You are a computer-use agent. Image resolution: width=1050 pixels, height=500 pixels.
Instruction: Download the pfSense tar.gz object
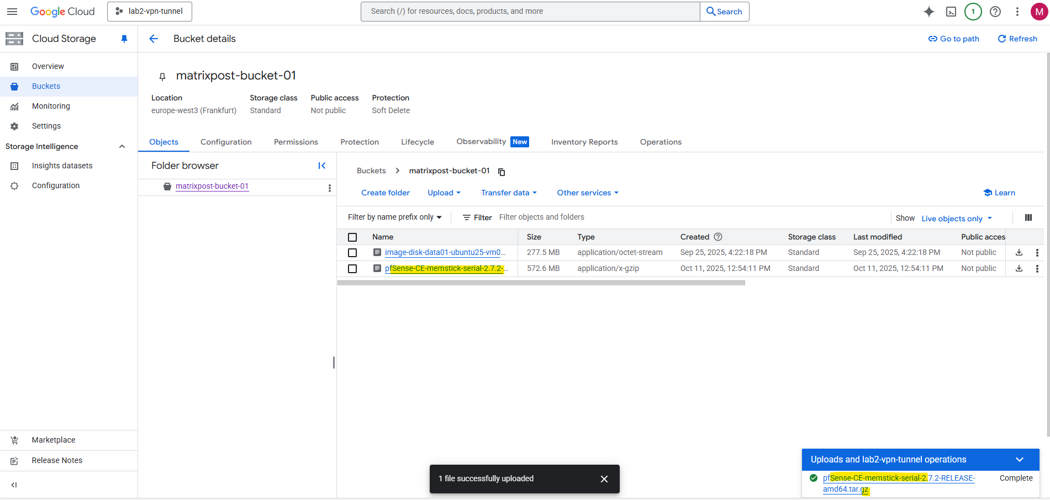click(1019, 268)
